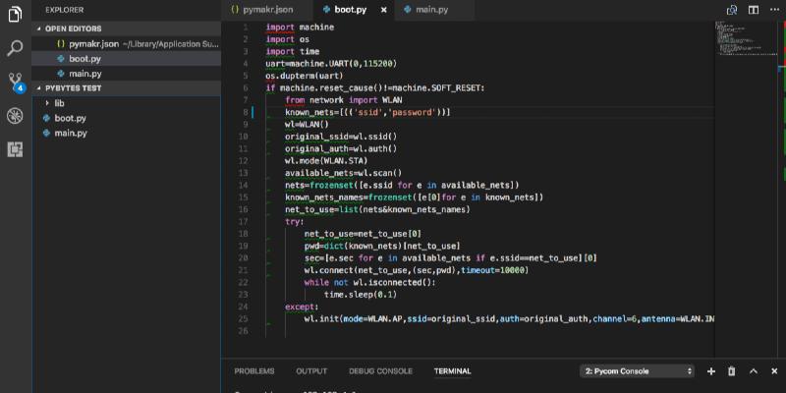Open the Pycom Console terminal dropdown

tap(637, 371)
